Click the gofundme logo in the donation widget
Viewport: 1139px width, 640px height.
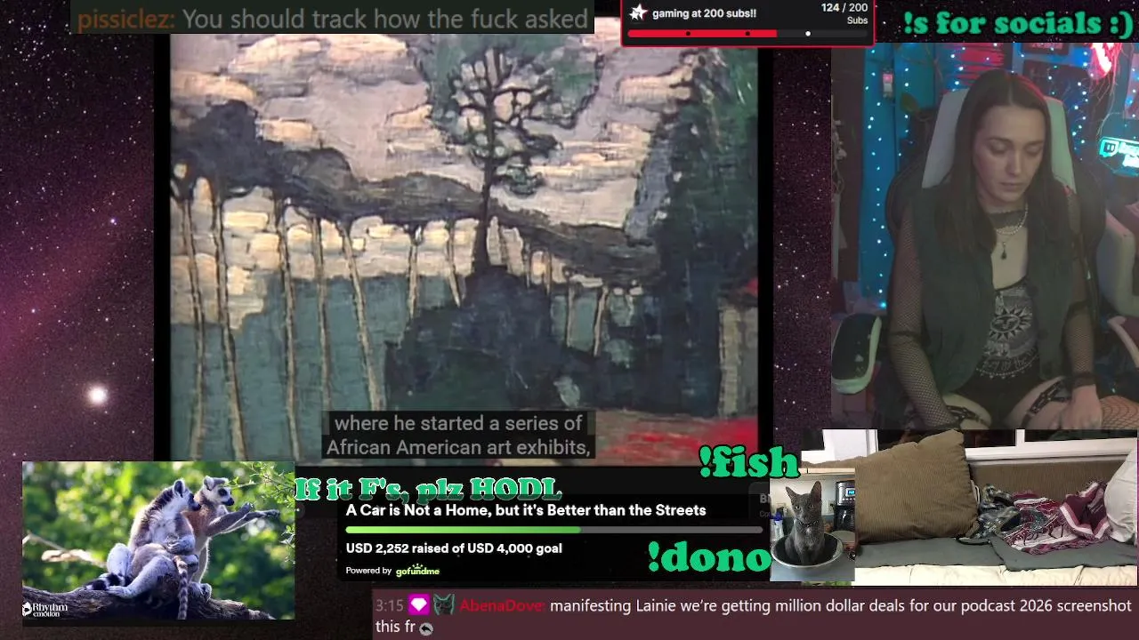[x=417, y=570]
